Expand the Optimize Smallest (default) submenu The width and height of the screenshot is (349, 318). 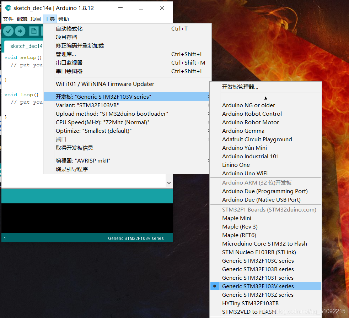pos(127,131)
